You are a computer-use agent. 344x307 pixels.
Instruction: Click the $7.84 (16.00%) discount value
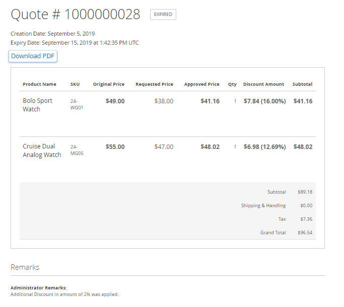point(265,101)
